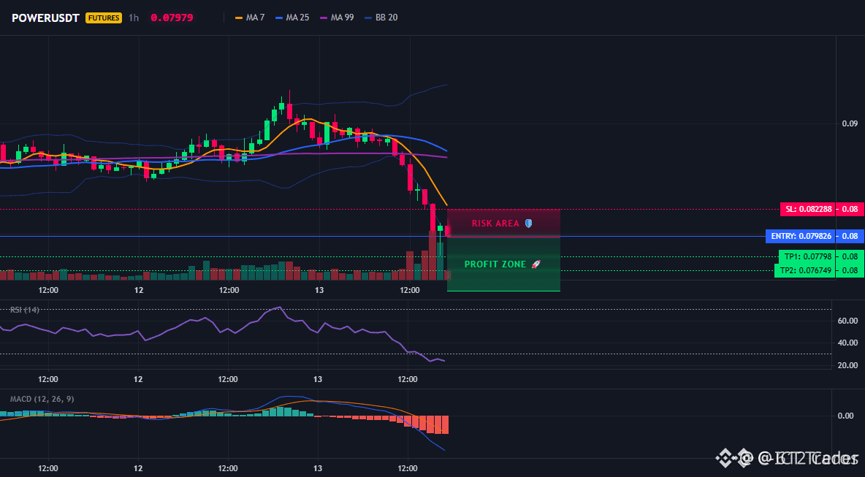Viewport: 865px width, 477px height.
Task: Select the 1h timeframe label
Action: [134, 18]
